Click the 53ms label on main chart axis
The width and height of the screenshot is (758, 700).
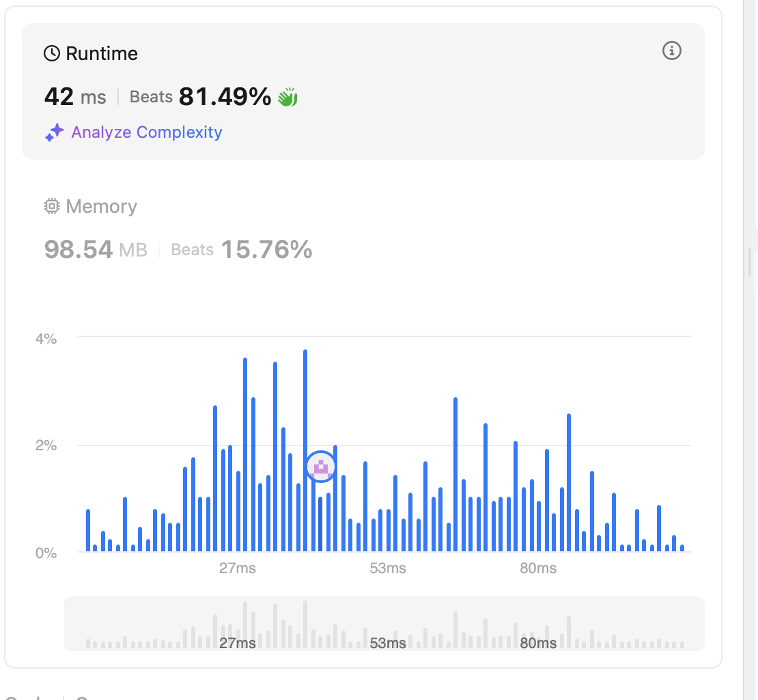click(387, 568)
